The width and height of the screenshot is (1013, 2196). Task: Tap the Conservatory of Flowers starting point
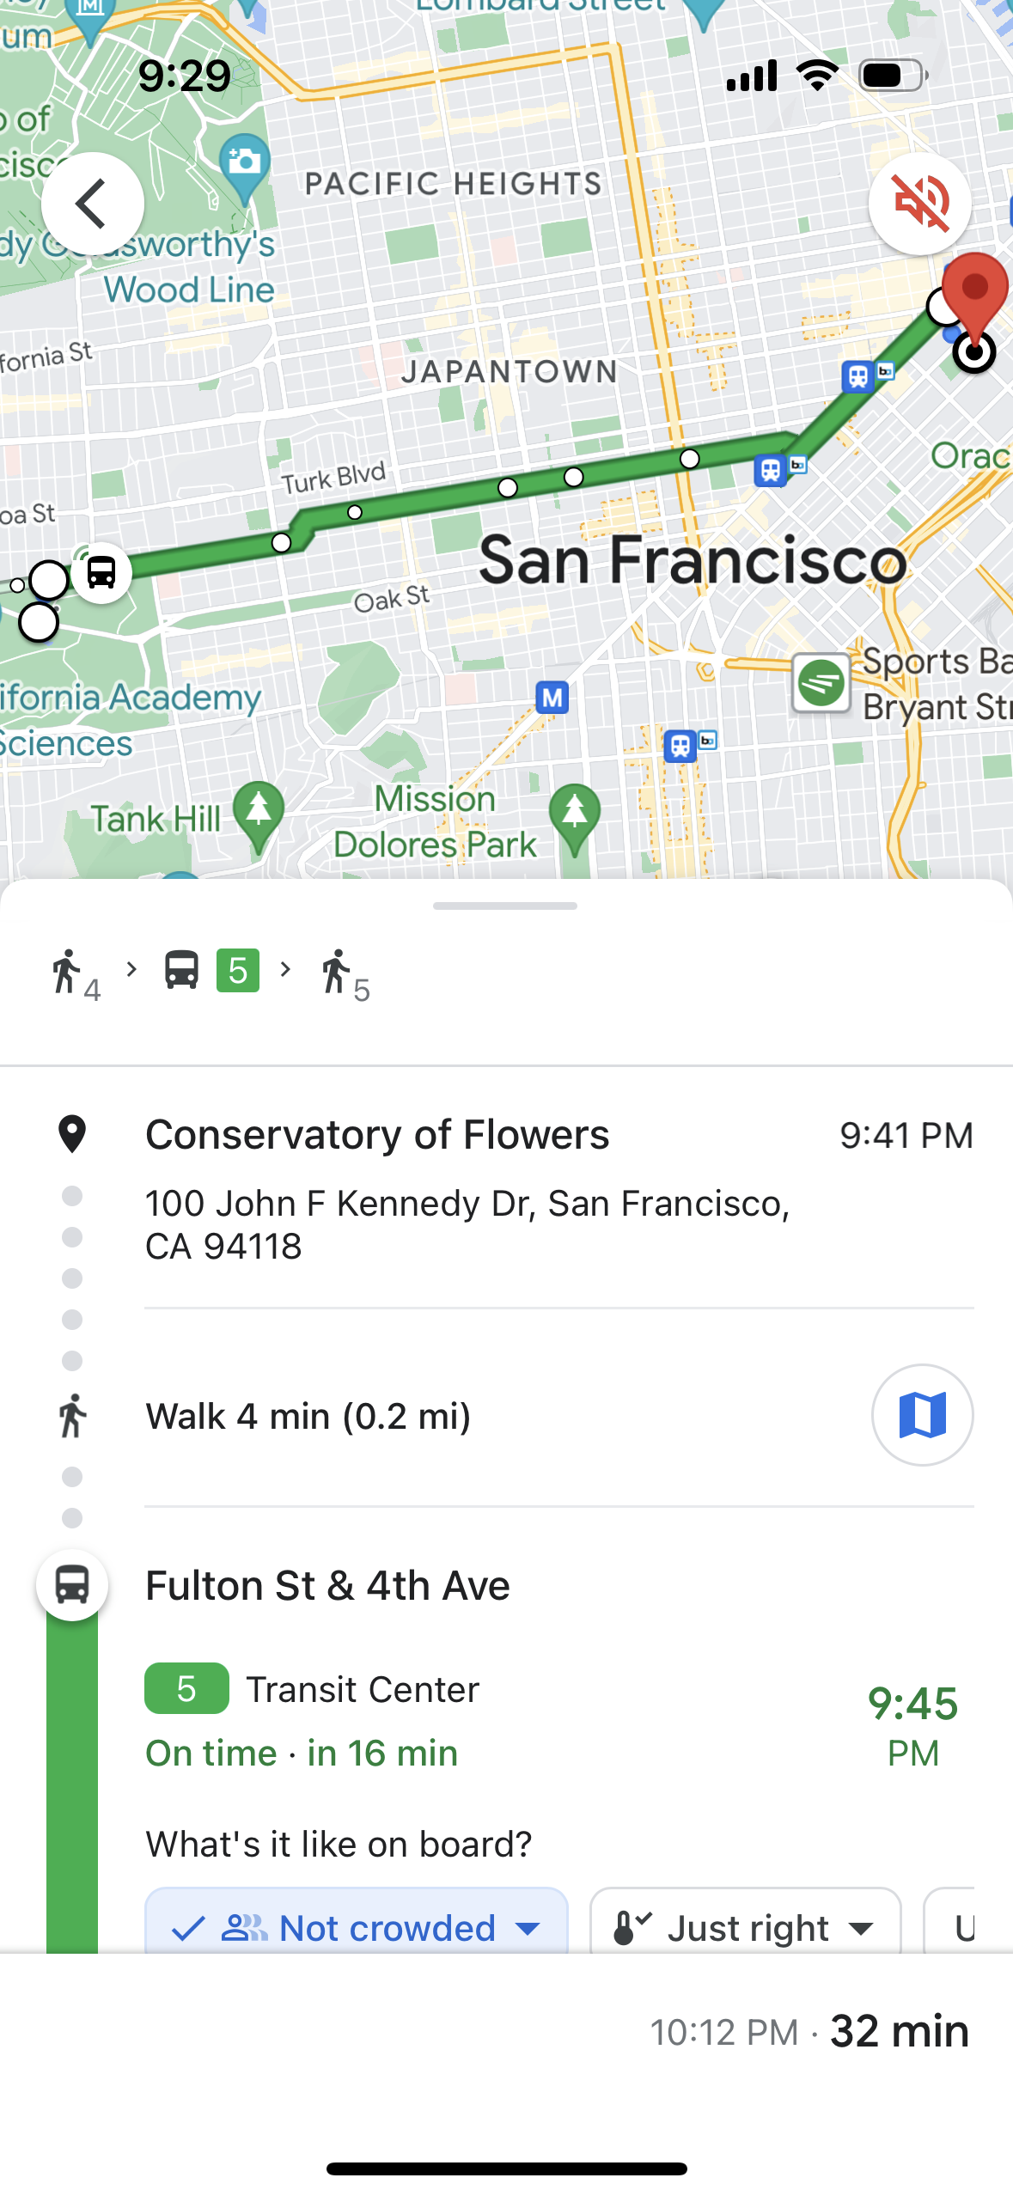point(377,1135)
